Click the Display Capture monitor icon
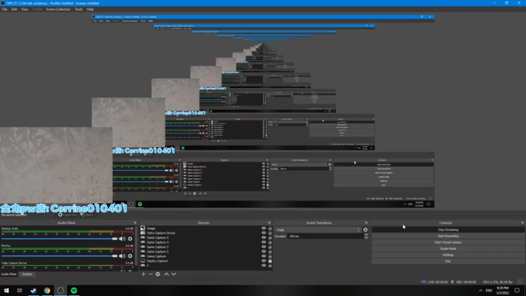The height and width of the screenshot is (296, 526). (x=143, y=260)
